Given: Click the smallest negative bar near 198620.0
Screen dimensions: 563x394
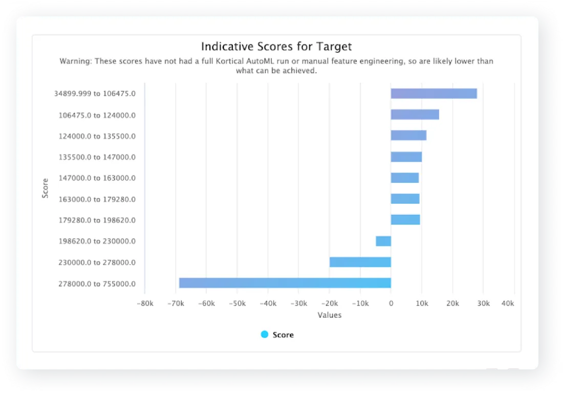Looking at the screenshot, I should point(383,241).
